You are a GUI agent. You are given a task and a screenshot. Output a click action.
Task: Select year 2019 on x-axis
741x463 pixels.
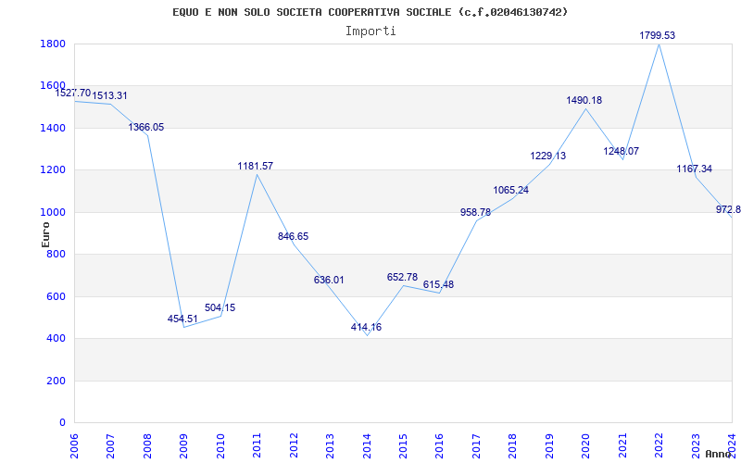click(549, 445)
